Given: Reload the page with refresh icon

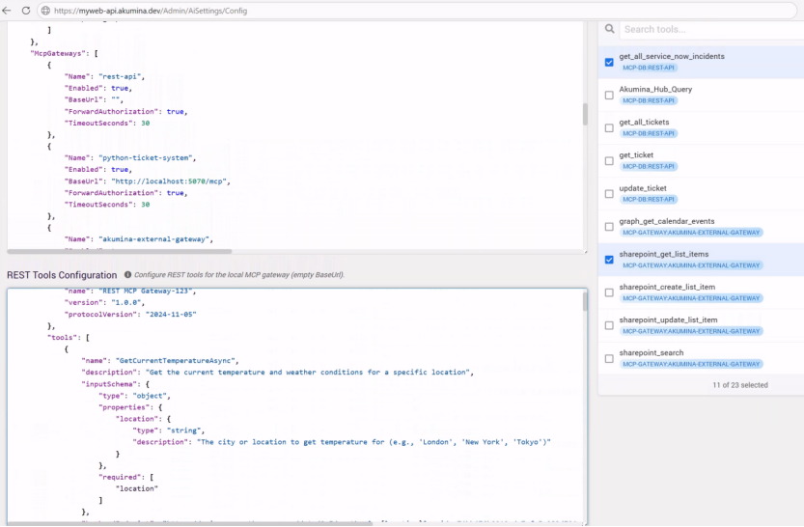Looking at the screenshot, I should coord(26,11).
